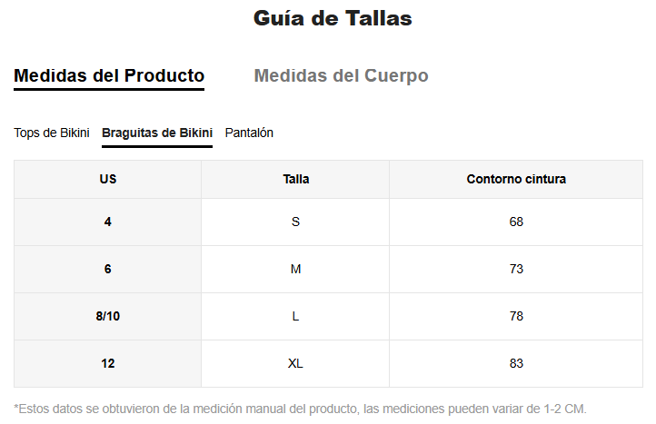
Task: Select the L size cell
Action: coord(295,316)
